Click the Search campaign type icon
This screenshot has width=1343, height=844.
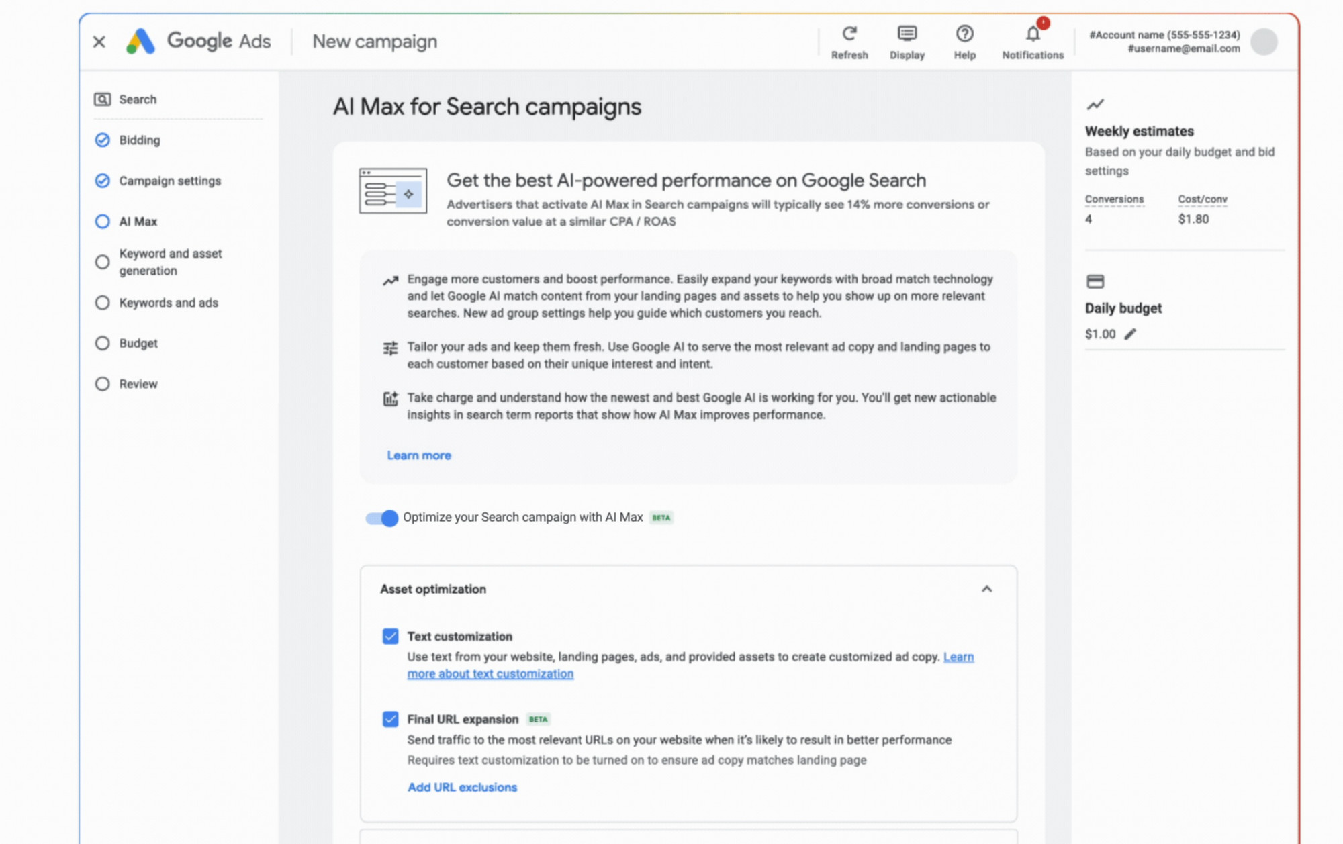coord(103,99)
